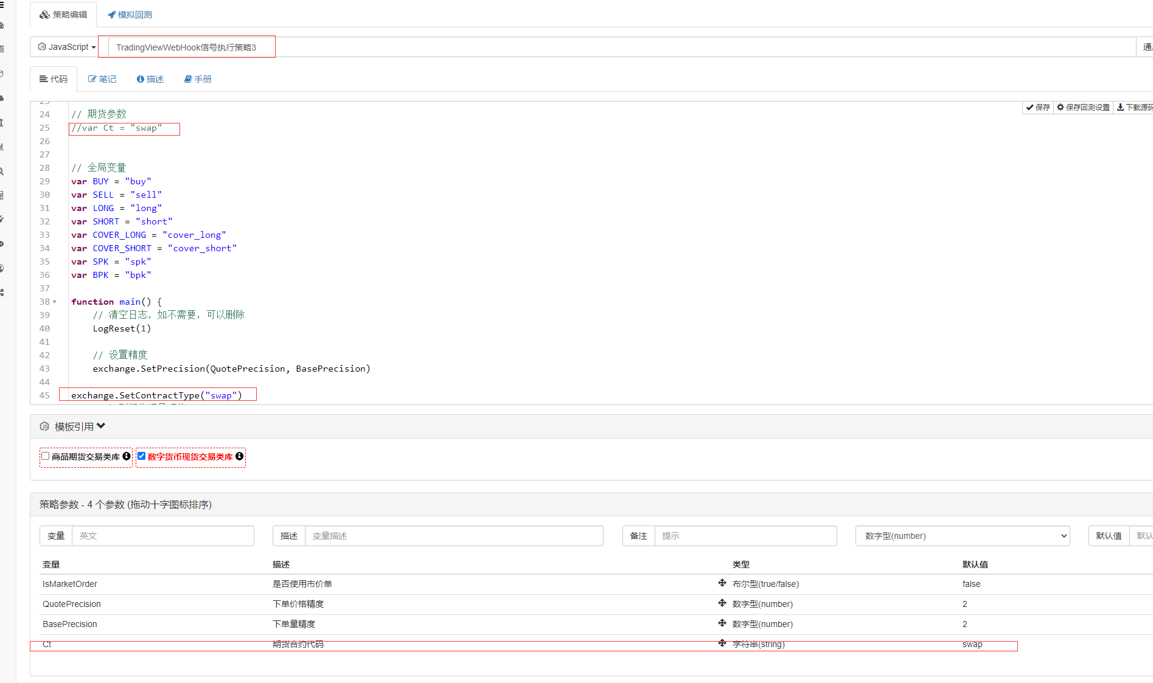Viewport: 1153px width, 683px height.
Task: Click info icon beside 数字货币现货交易类库
Action: [240, 456]
